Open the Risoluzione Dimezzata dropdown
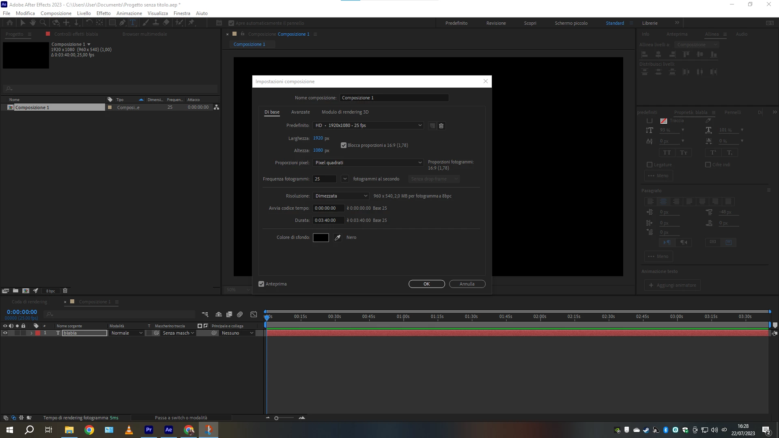Image resolution: width=779 pixels, height=438 pixels. pos(341,196)
